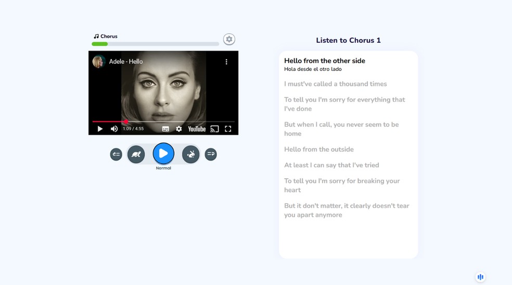The image size is (512, 285).
Task: Seek along the YouTube red progress bar
Action: [163, 121]
